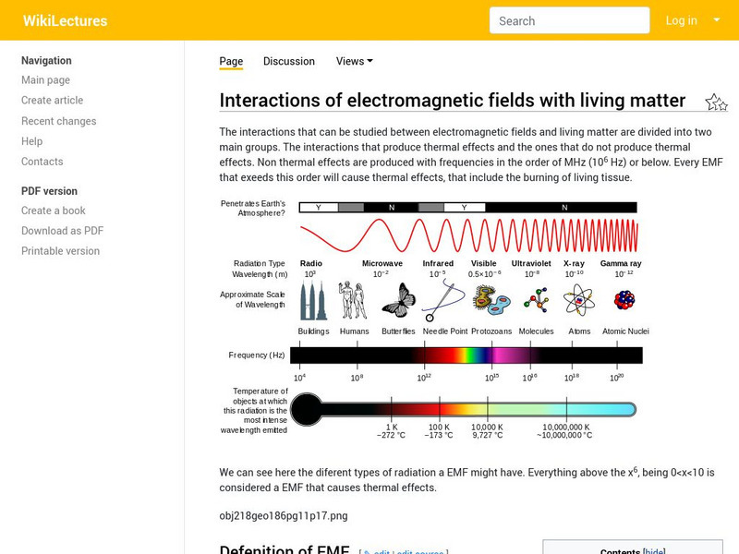This screenshot has width=739, height=554.
Task: Open the dropdown arrow next to Log in
Action: point(717,20)
